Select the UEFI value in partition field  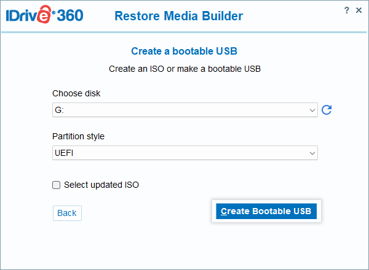pos(65,153)
